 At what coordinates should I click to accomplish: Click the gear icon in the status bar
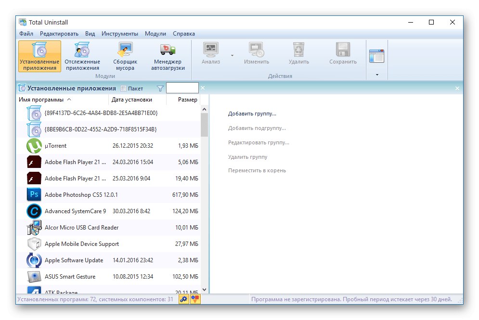pyautogui.click(x=183, y=299)
